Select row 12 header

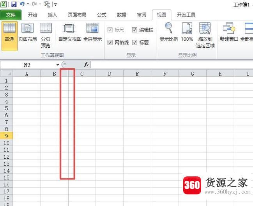[x=7, y=157]
